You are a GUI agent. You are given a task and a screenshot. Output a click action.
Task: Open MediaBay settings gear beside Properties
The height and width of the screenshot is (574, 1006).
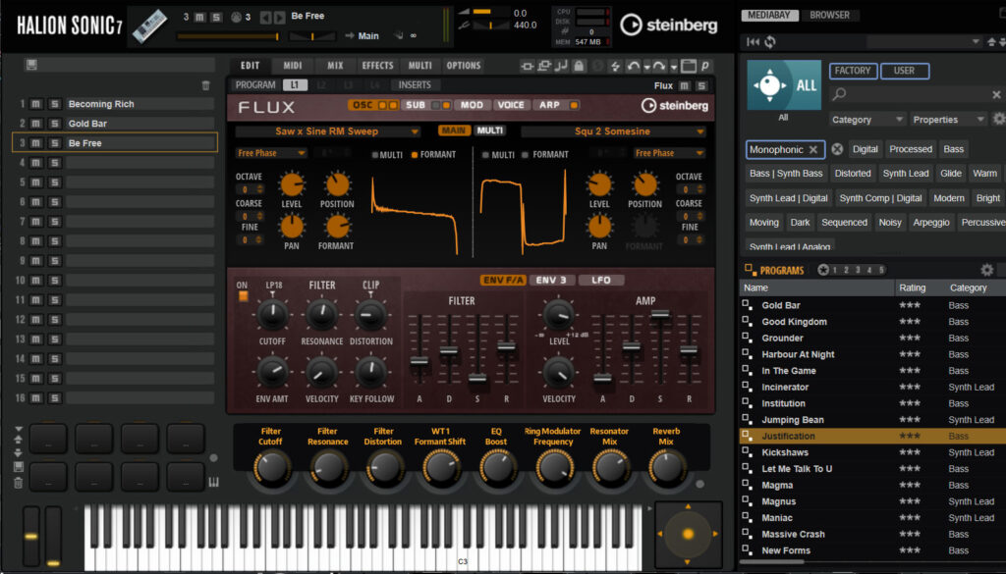click(998, 119)
